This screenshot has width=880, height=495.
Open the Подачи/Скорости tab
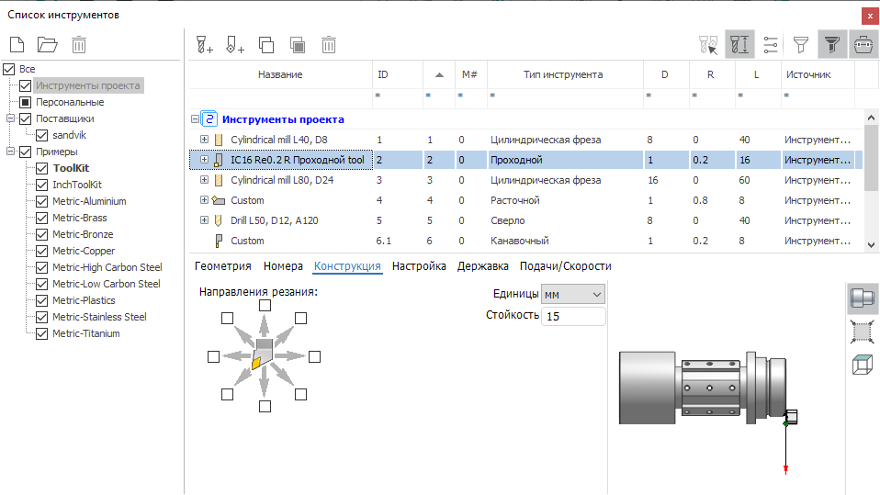[565, 266]
